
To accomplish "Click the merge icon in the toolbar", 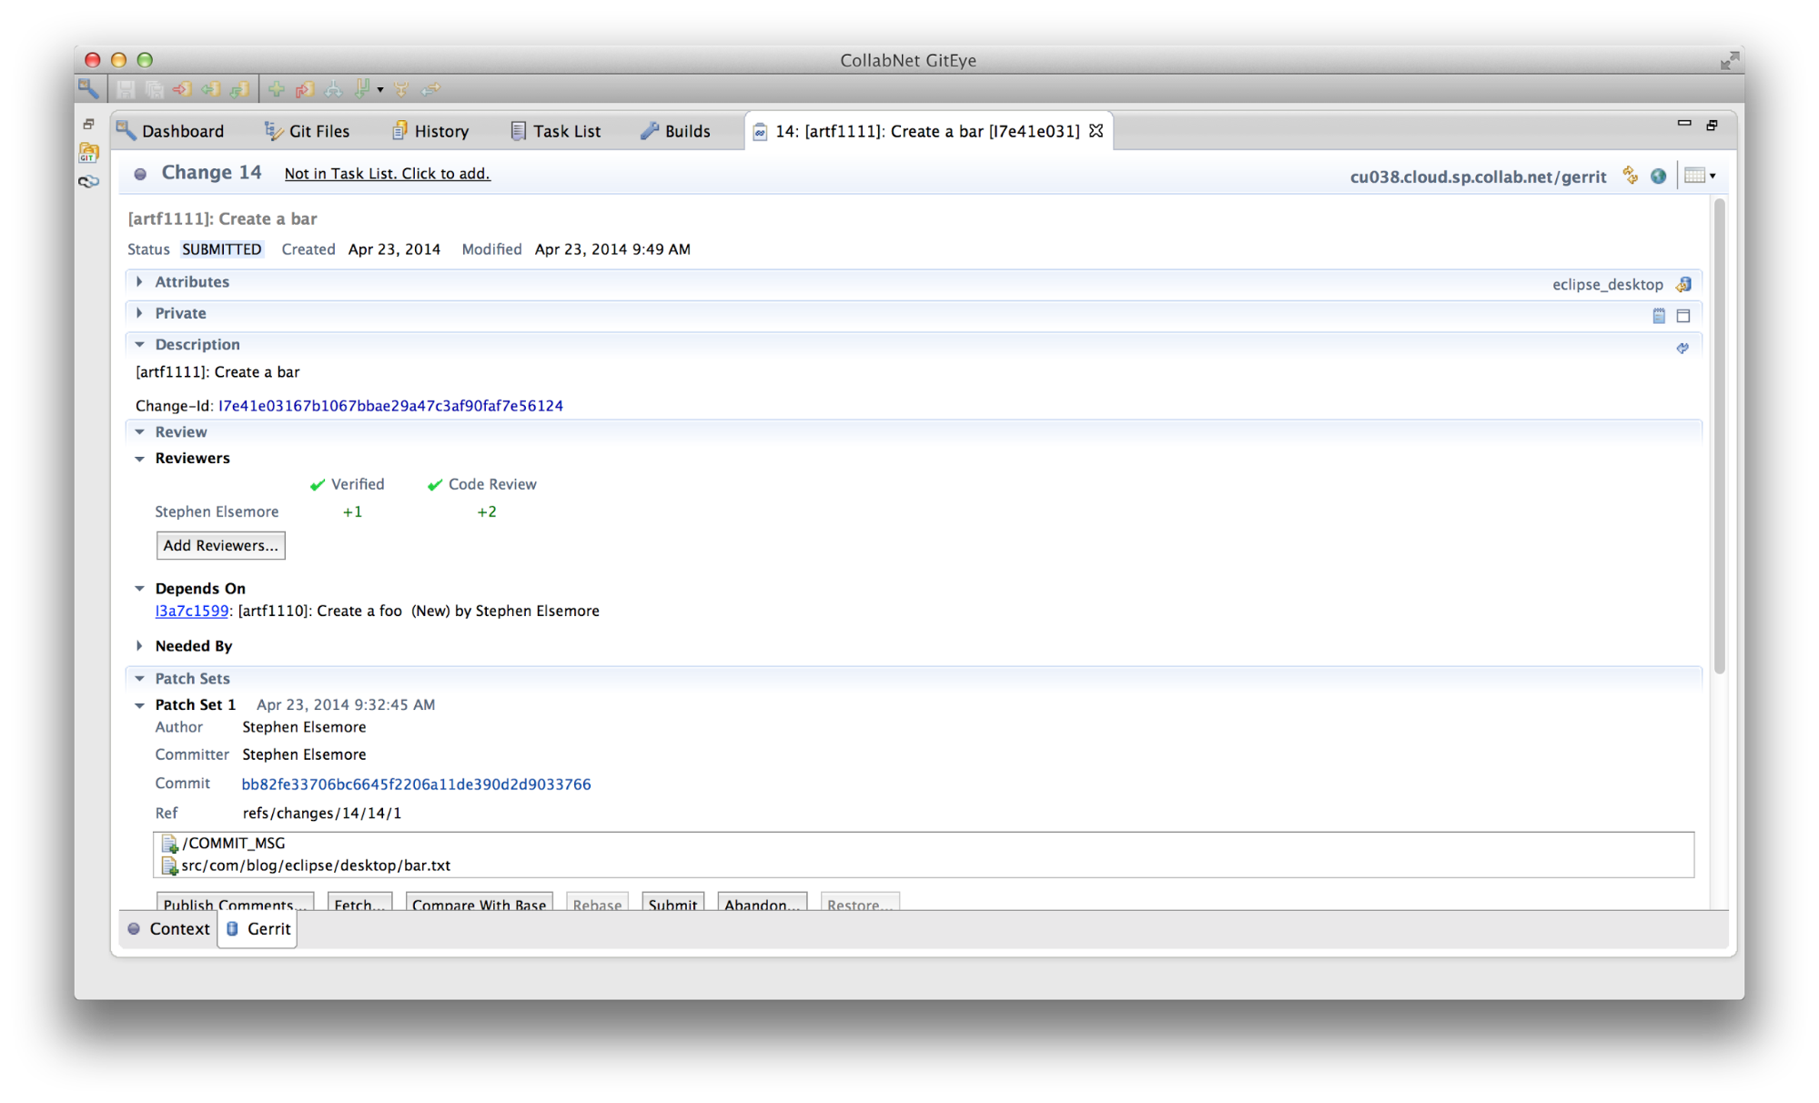I will 401,88.
